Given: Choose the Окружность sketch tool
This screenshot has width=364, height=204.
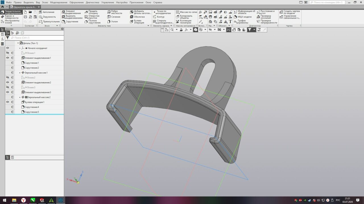Looking at the screenshot, I should pos(47,17).
